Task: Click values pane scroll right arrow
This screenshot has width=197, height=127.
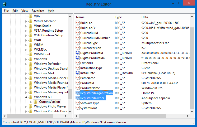Action: 188,116
